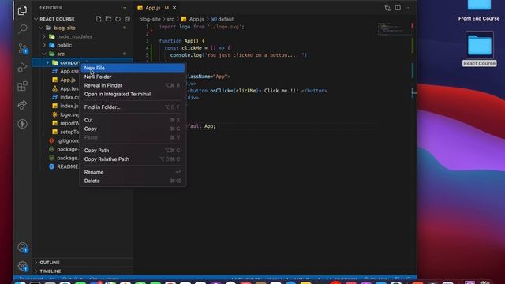Open the Explorer view in the activity bar
Image resolution: width=505 pixels, height=284 pixels.
click(22, 10)
